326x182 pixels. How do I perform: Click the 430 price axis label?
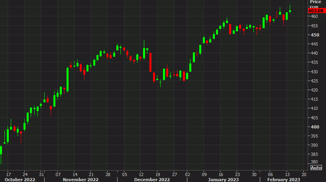pyautogui.click(x=314, y=72)
